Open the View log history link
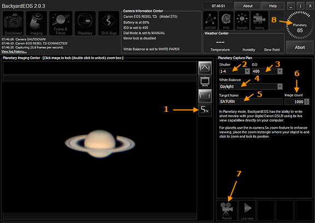 pyautogui.click(x=14, y=52)
